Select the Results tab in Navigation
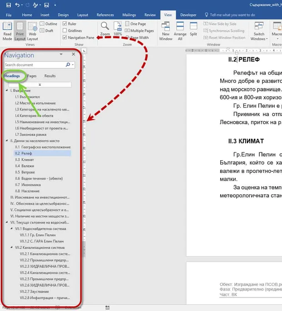 tap(50, 76)
